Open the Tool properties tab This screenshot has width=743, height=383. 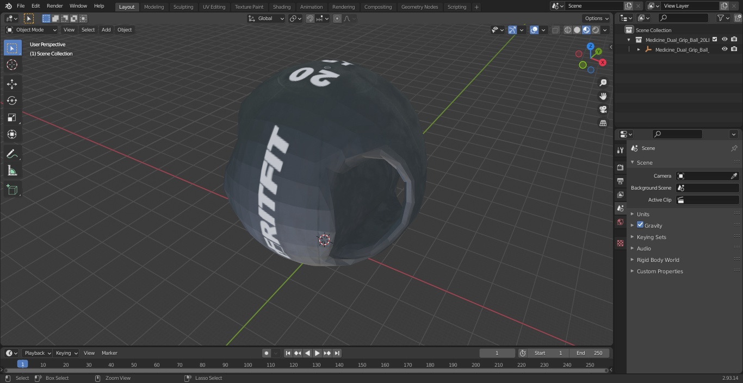click(x=620, y=150)
